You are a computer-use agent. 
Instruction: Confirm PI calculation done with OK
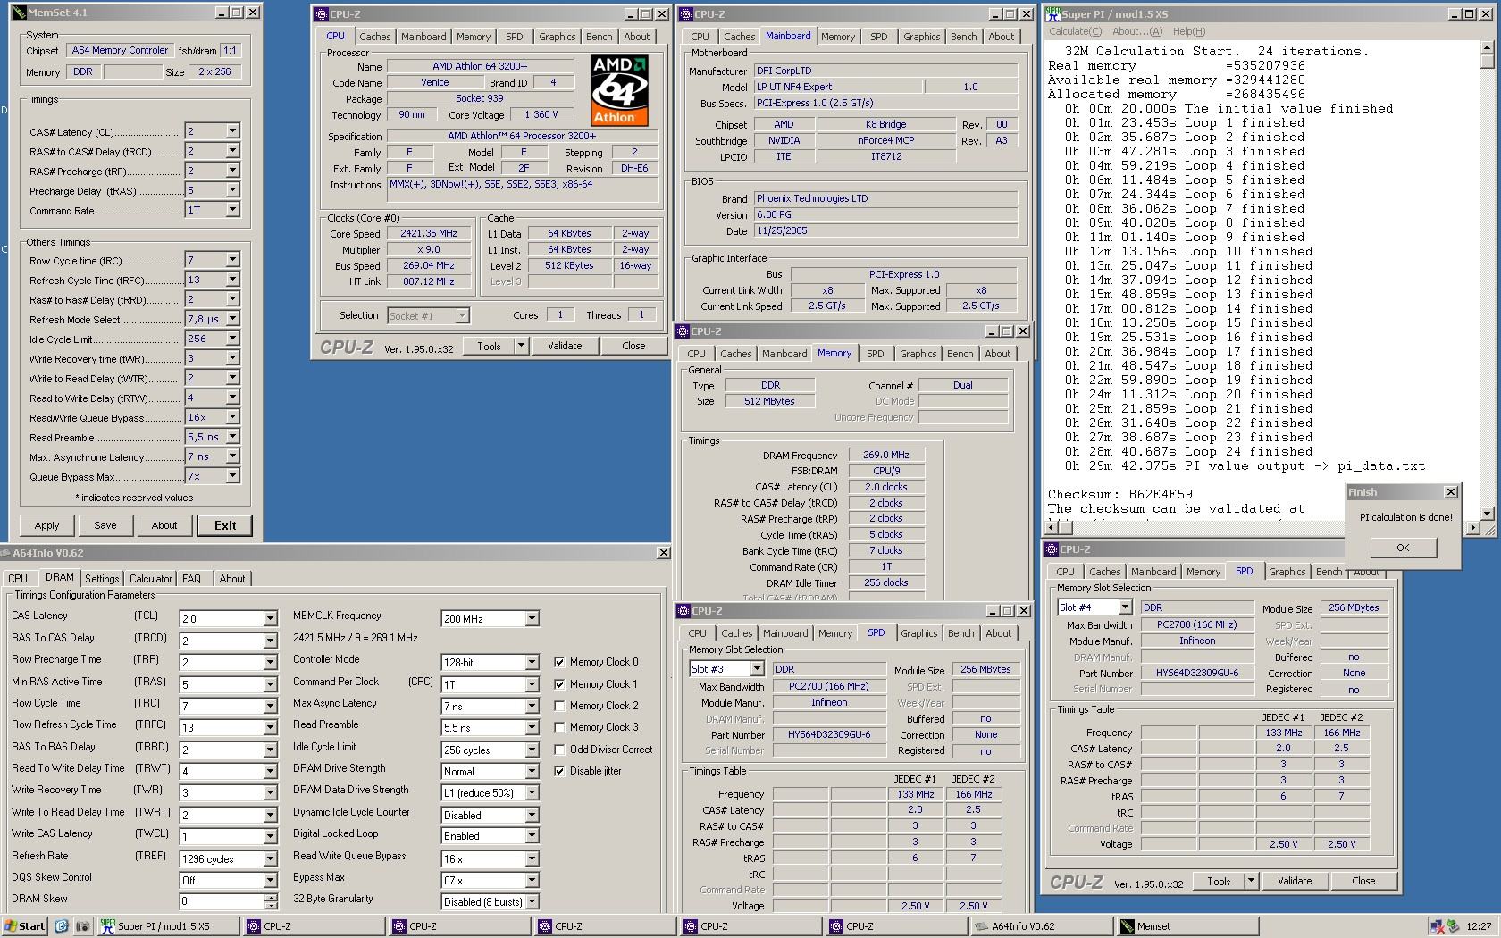pos(1403,548)
